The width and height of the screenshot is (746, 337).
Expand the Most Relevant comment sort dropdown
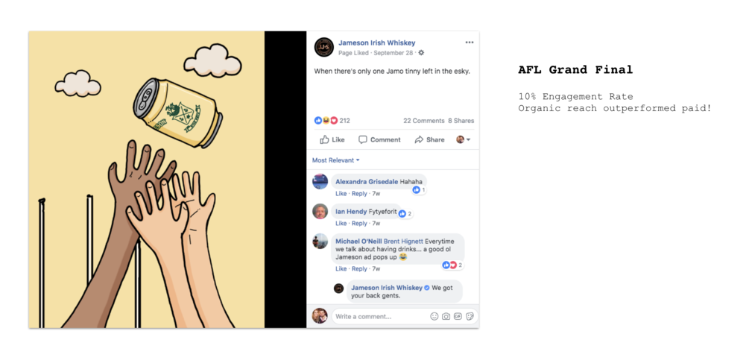[335, 160]
